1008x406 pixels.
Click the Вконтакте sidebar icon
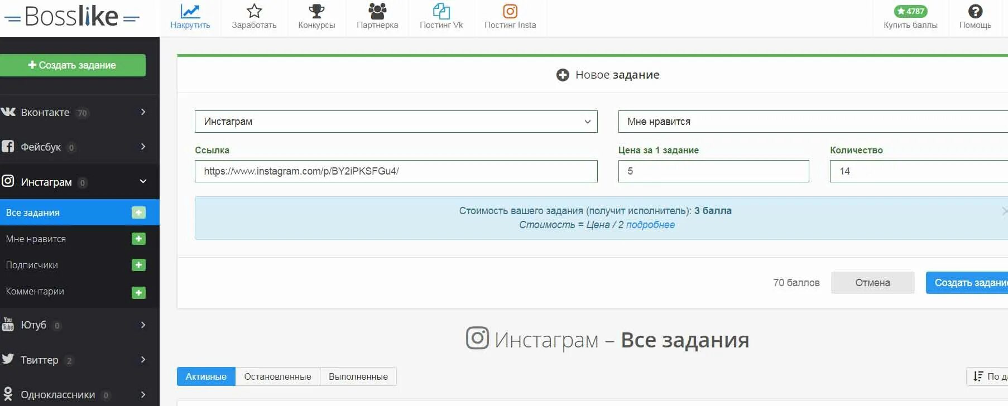[x=8, y=112]
